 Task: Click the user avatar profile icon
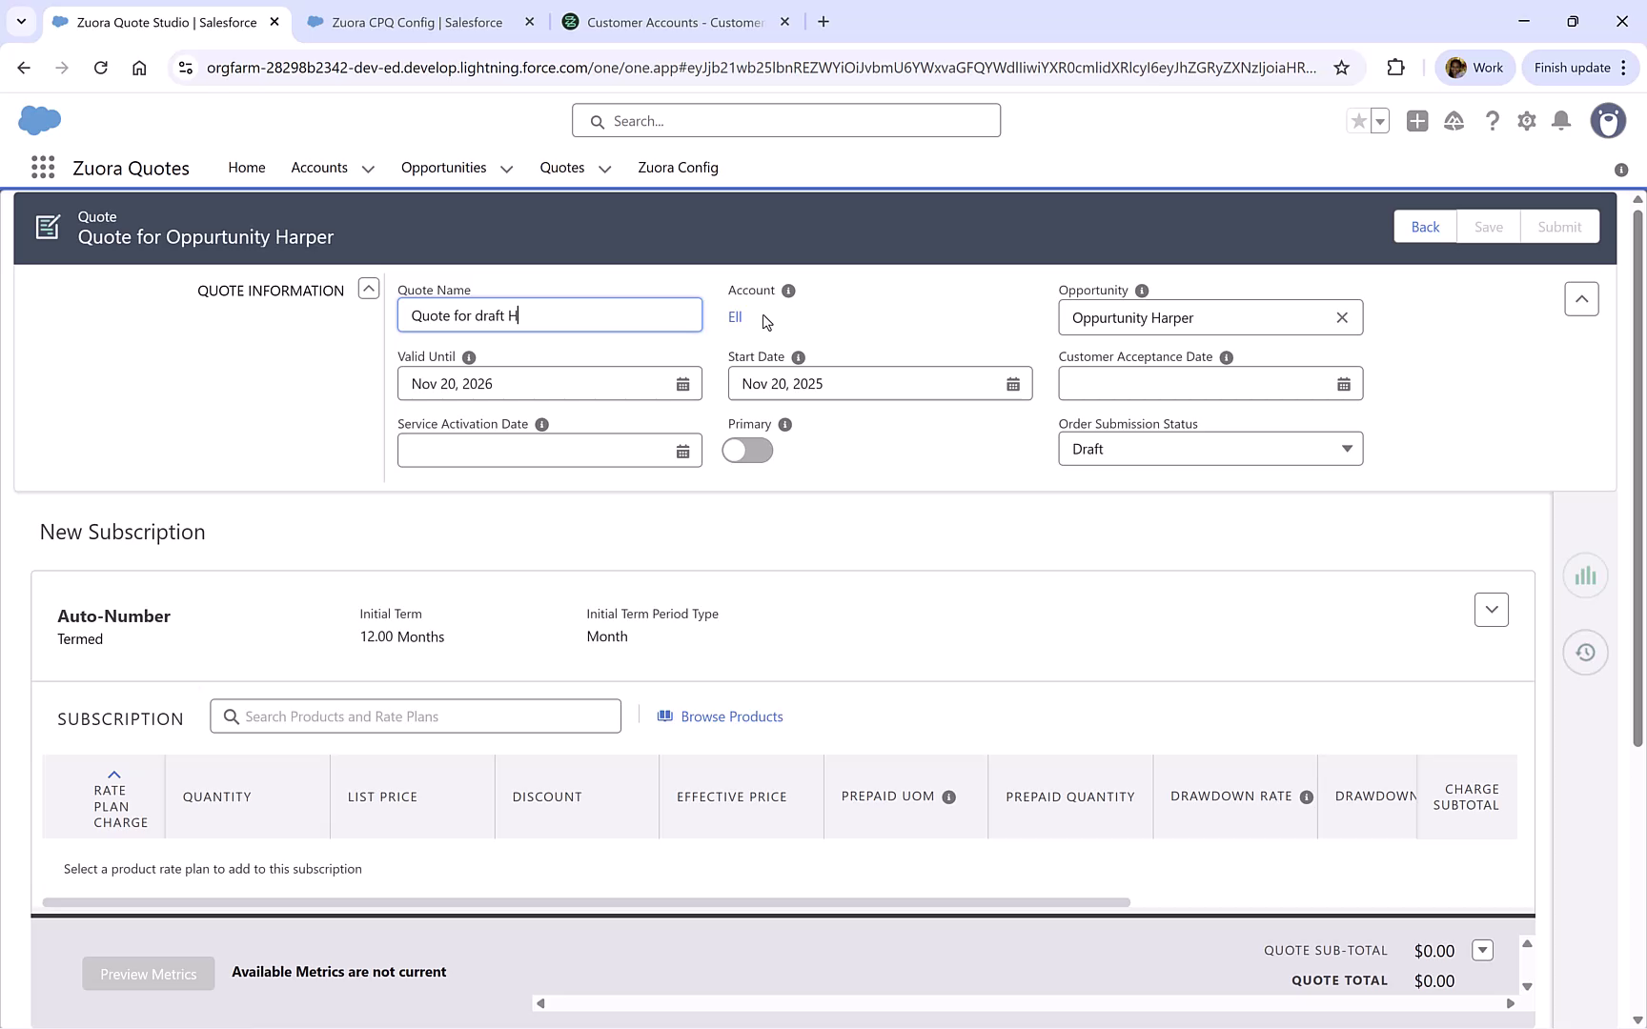click(1608, 121)
